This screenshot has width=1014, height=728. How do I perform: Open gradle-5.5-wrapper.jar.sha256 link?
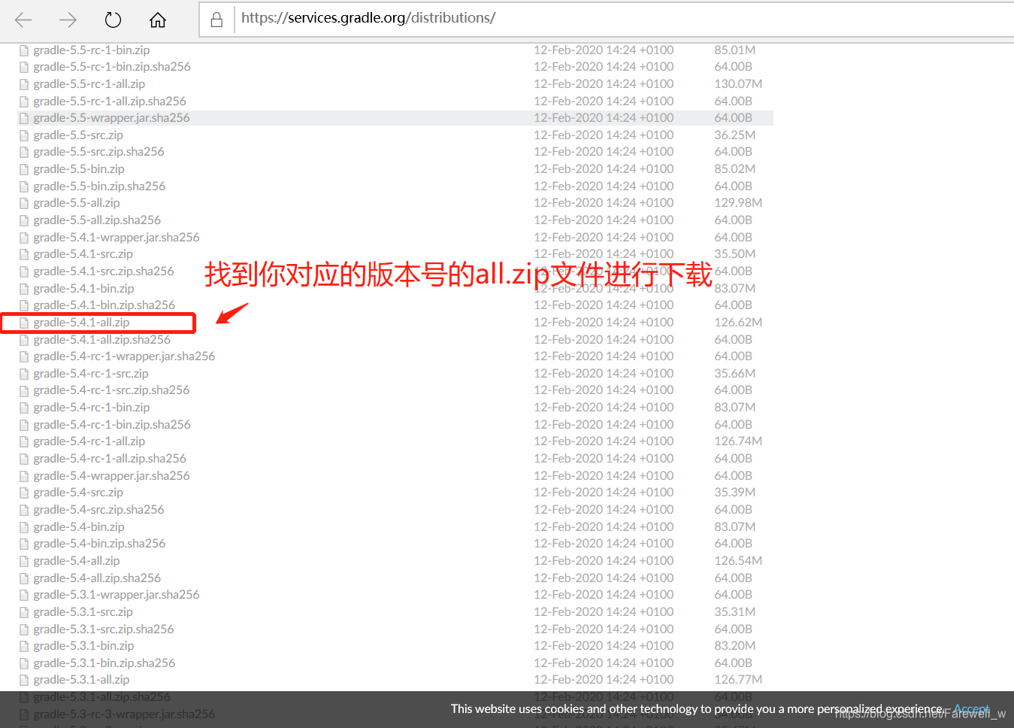[111, 118]
